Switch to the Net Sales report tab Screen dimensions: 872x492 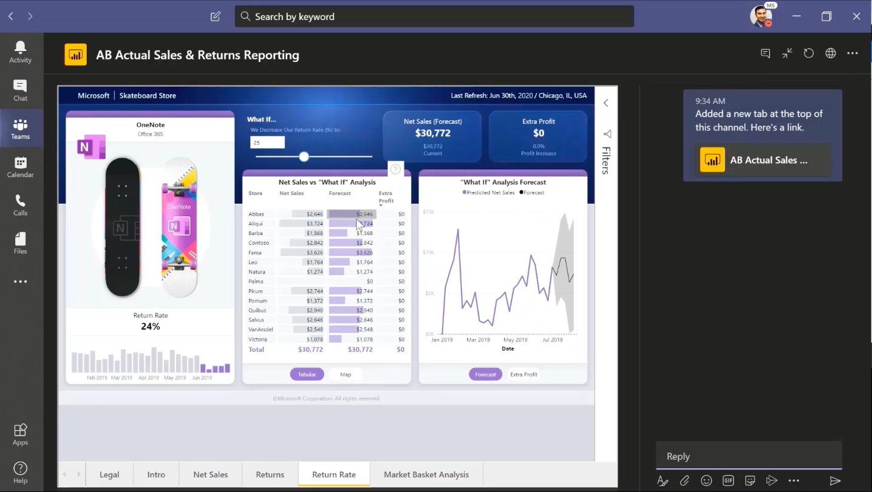point(210,474)
